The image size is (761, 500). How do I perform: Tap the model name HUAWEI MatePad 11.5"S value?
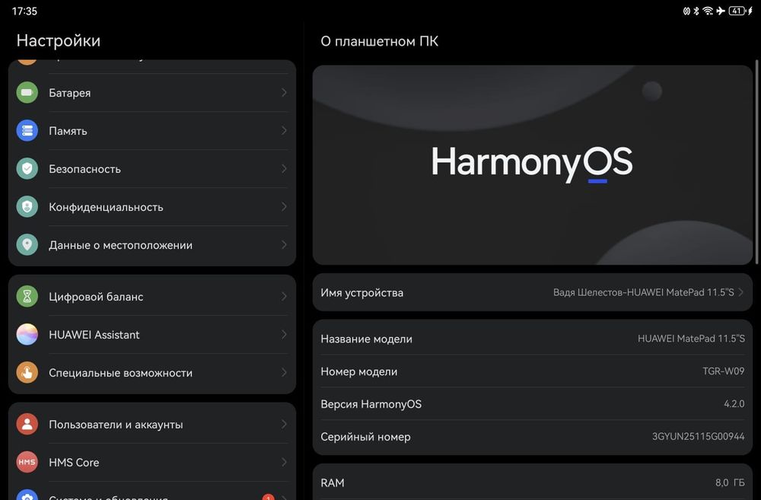(691, 339)
